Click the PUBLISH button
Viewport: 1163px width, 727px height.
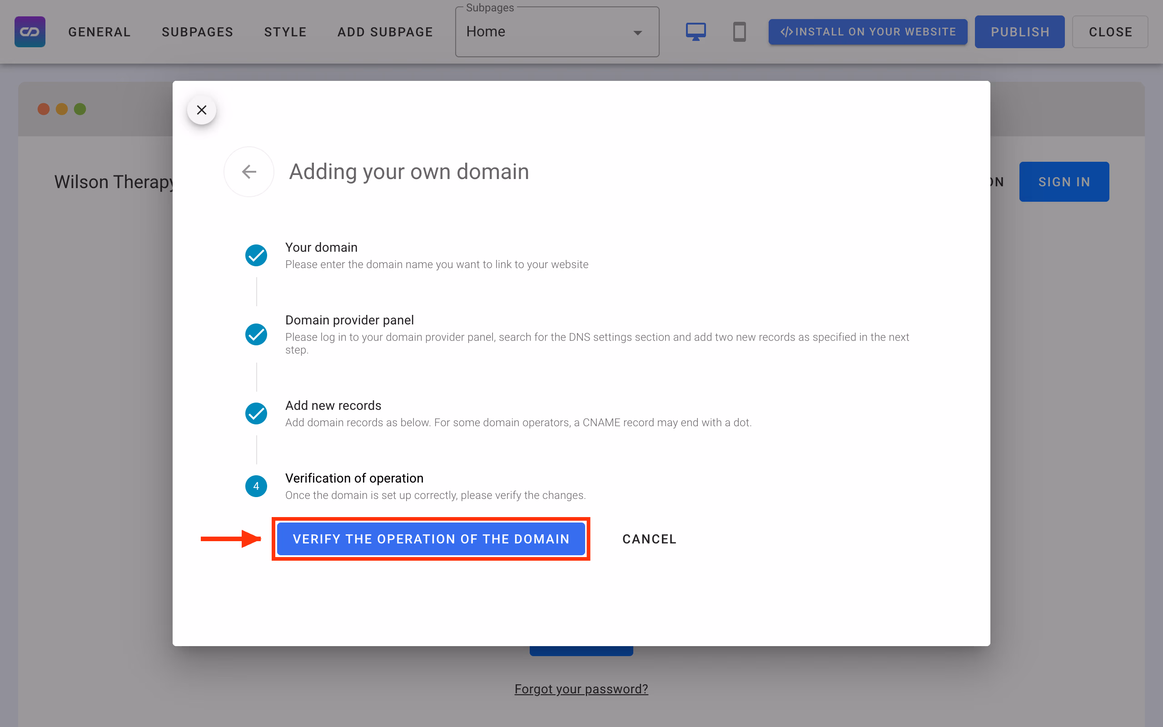(1019, 32)
